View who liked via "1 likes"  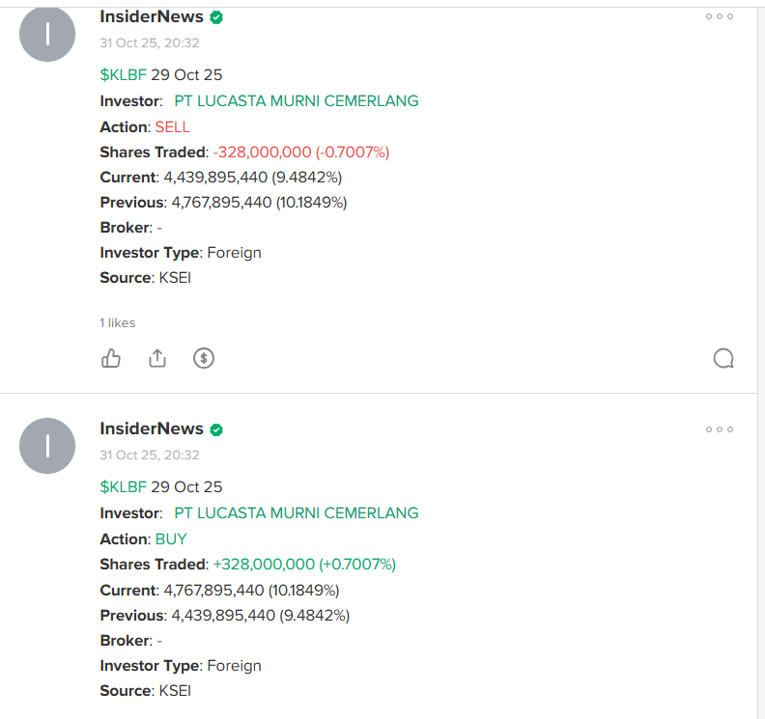pos(118,323)
